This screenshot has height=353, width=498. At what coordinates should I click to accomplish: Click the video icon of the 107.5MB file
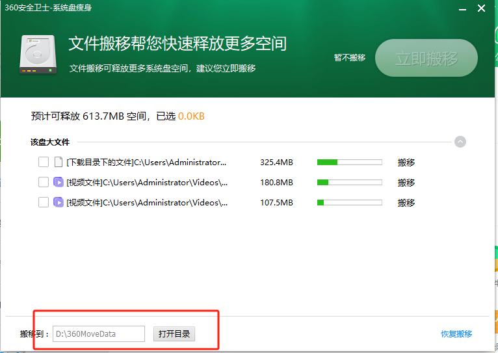coord(59,202)
